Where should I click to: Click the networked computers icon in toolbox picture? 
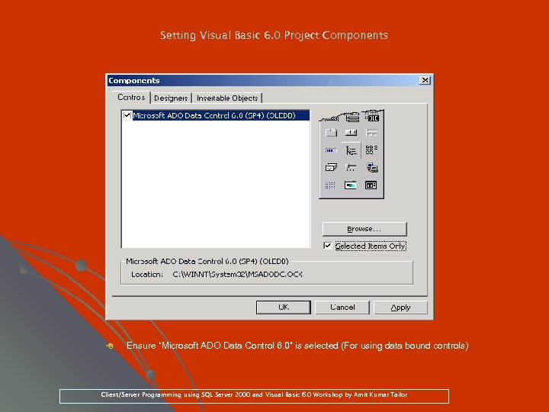372,167
